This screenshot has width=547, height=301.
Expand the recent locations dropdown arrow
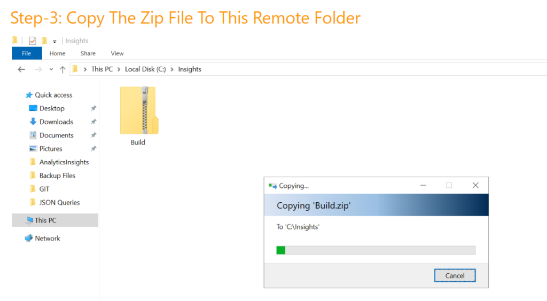(51, 69)
